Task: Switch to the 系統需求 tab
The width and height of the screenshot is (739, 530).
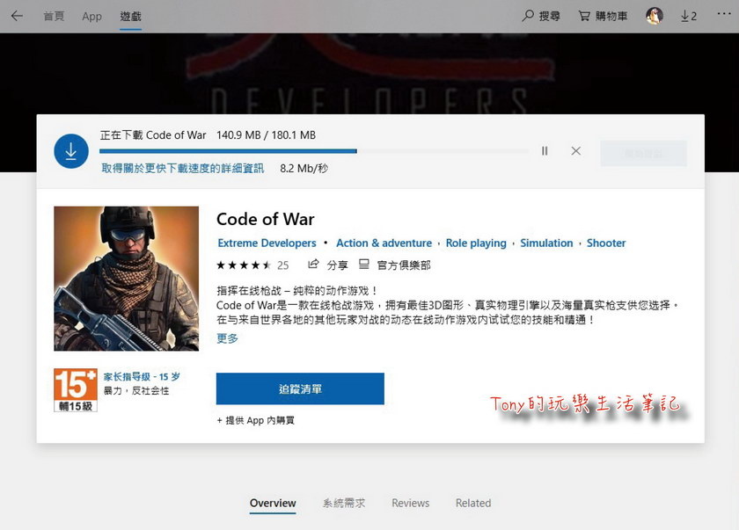Action: pyautogui.click(x=344, y=503)
